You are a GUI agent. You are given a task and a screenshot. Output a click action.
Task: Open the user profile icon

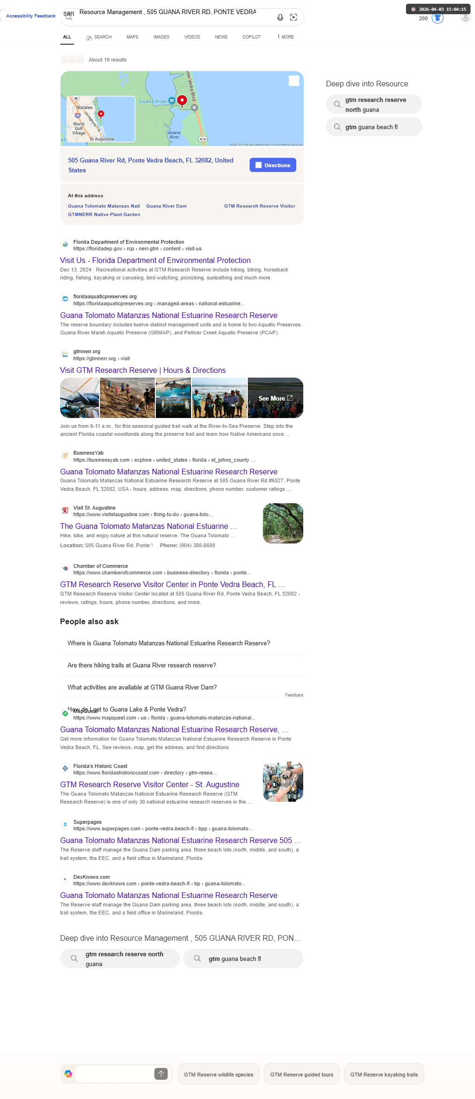click(x=466, y=18)
